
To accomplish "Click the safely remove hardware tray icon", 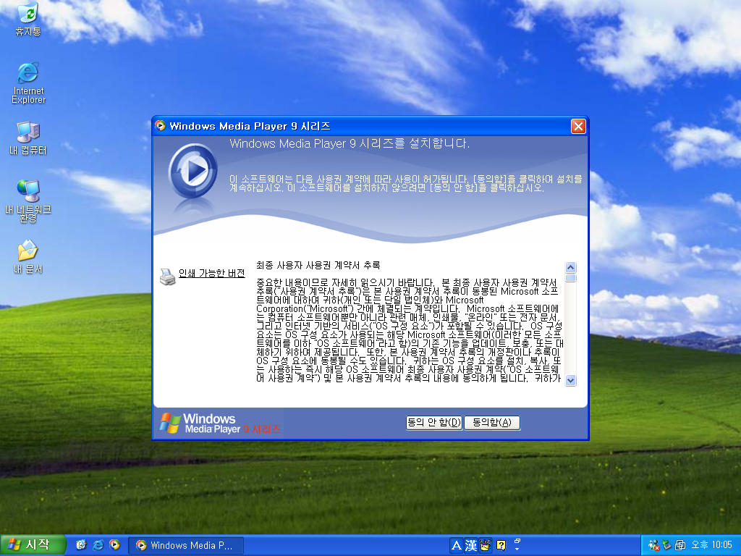I will [x=666, y=545].
